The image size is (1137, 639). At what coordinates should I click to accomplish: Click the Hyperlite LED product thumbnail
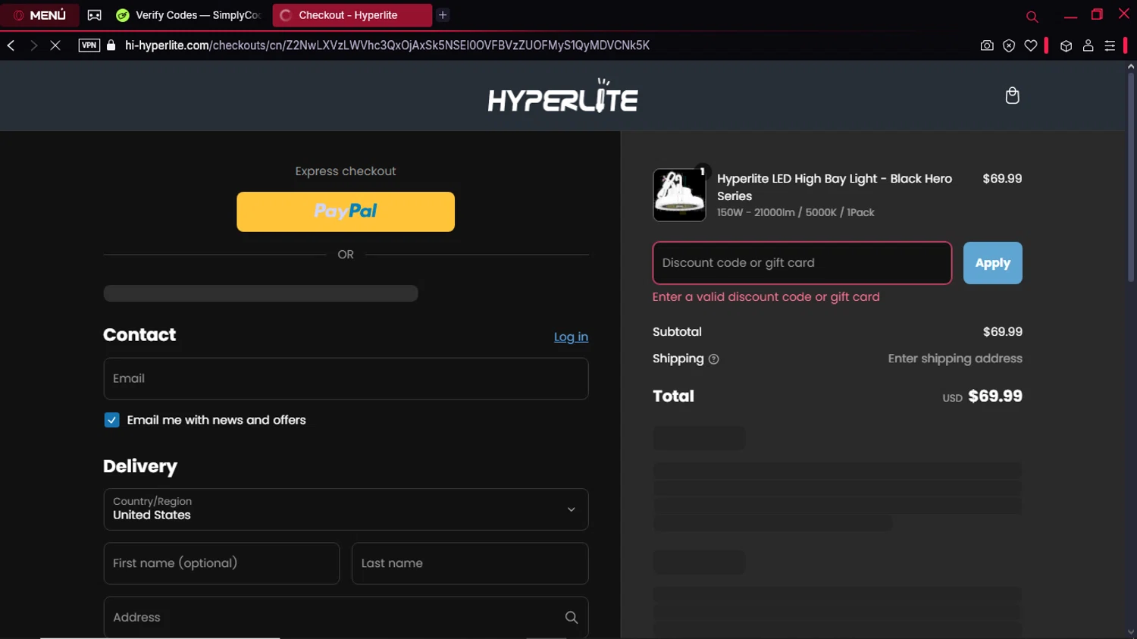click(679, 195)
